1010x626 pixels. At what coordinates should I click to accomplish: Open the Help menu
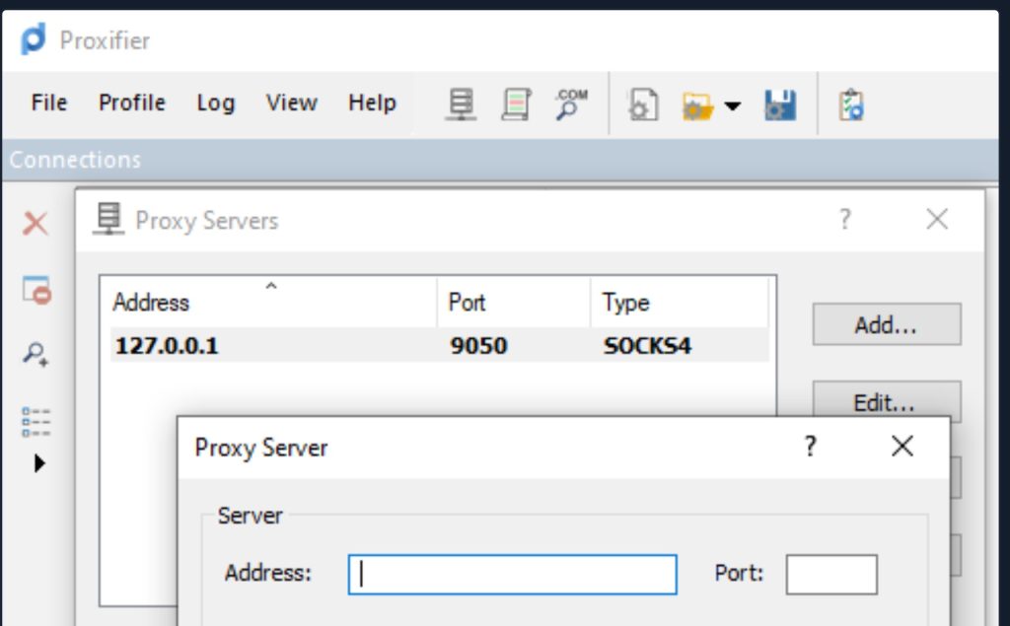pyautogui.click(x=372, y=104)
